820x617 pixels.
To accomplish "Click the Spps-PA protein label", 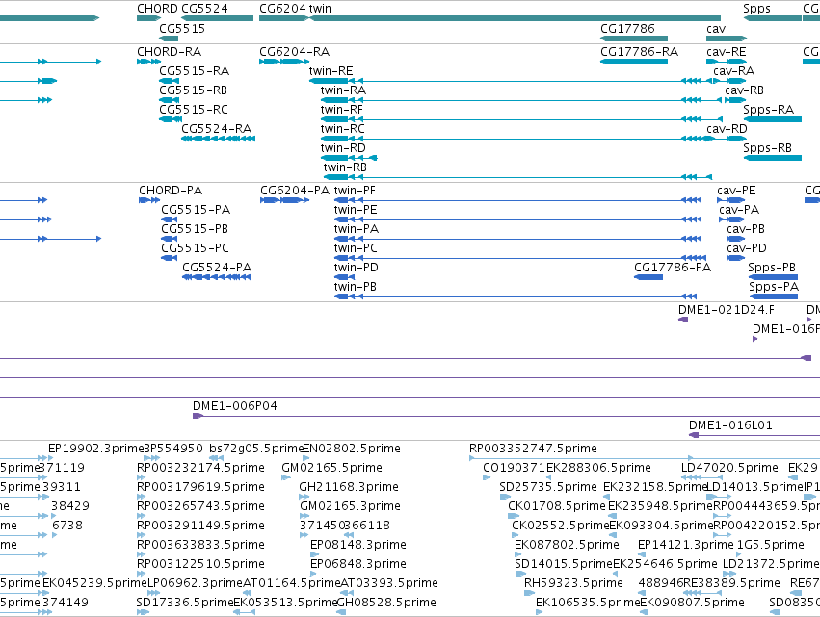I will click(774, 288).
